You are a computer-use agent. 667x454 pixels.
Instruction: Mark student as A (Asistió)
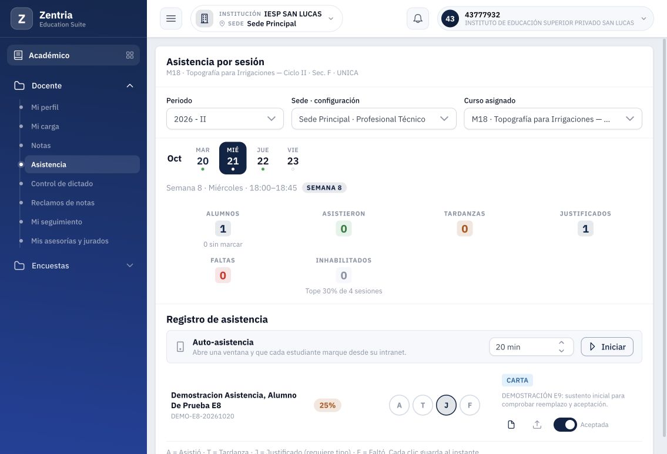click(399, 405)
